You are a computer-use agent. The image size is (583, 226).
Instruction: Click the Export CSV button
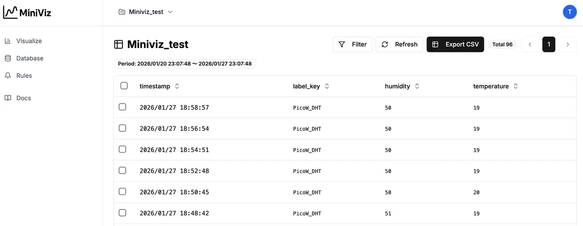tap(455, 44)
